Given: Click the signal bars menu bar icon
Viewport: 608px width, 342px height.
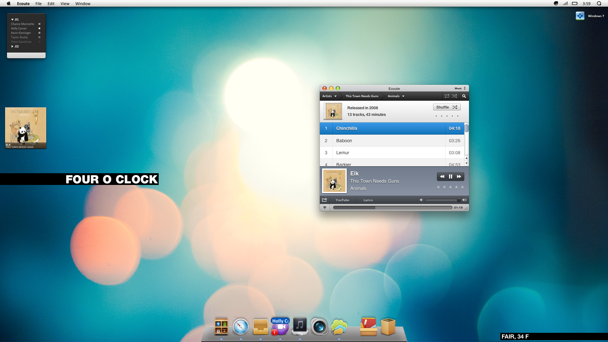Looking at the screenshot, I should pyautogui.click(x=565, y=3).
